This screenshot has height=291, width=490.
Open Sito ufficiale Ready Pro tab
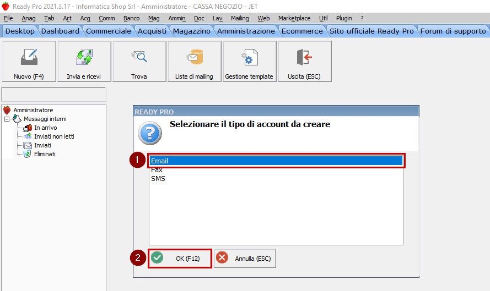[x=371, y=31]
